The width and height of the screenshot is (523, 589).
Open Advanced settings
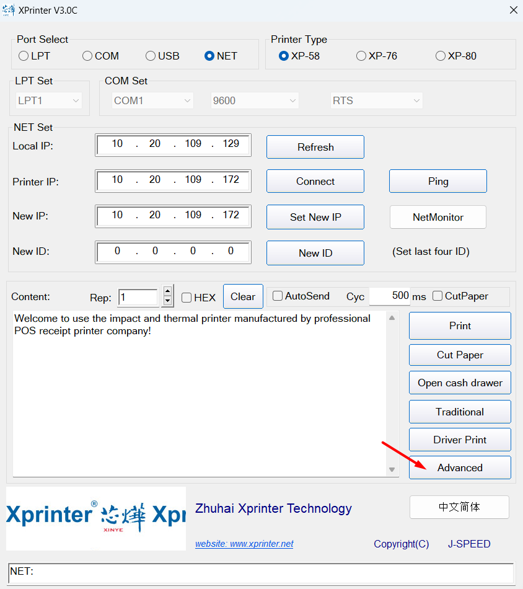(459, 467)
